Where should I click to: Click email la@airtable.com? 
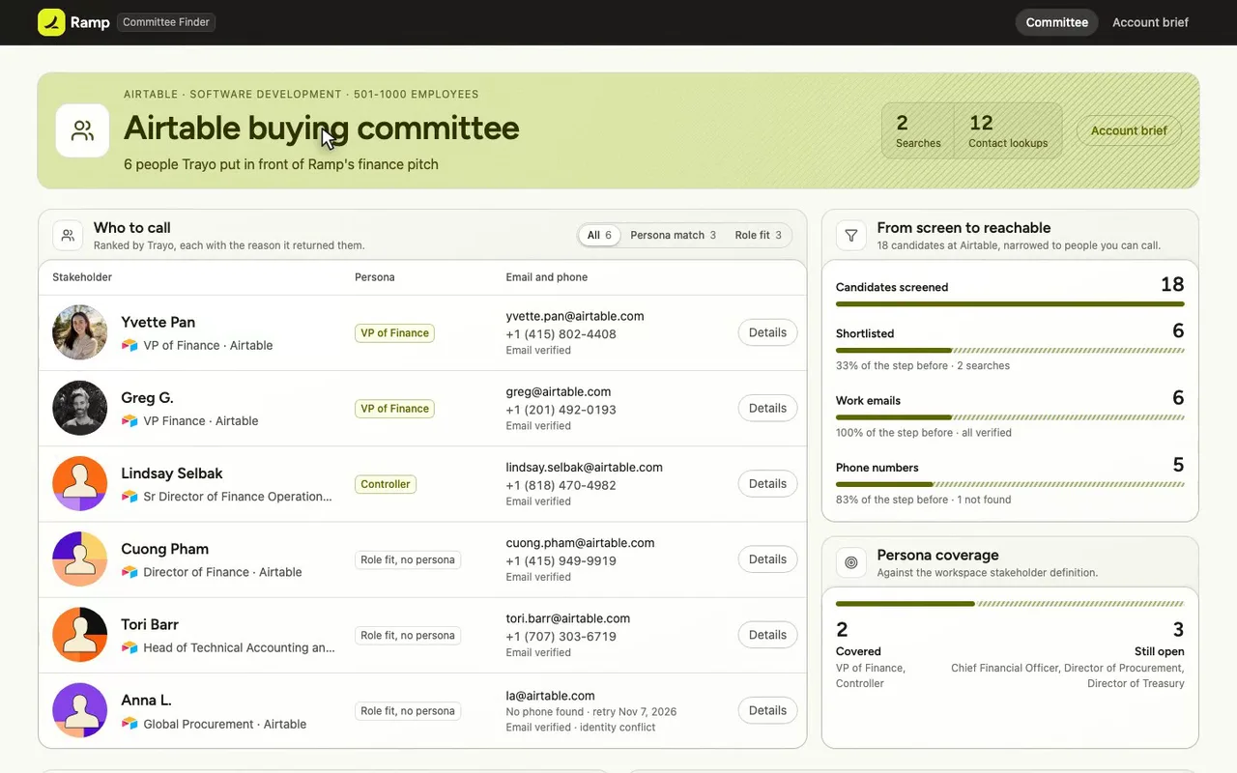pyautogui.click(x=550, y=696)
